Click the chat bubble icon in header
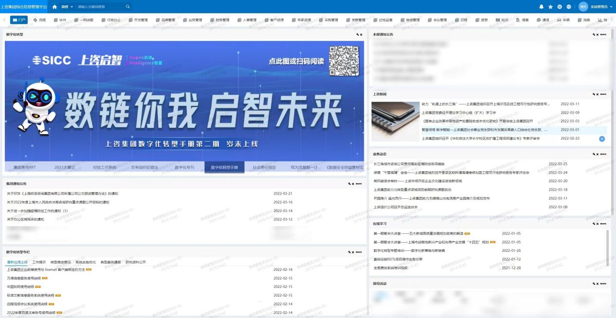The height and width of the screenshot is (318, 616). click(569, 7)
